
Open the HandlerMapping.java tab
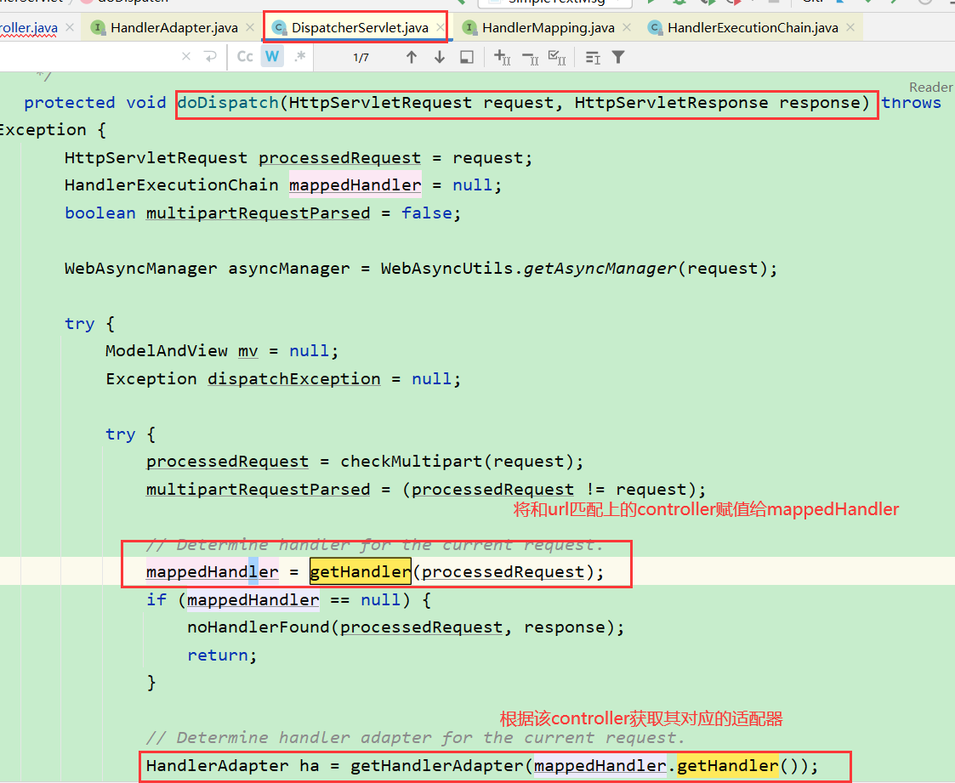click(x=548, y=27)
